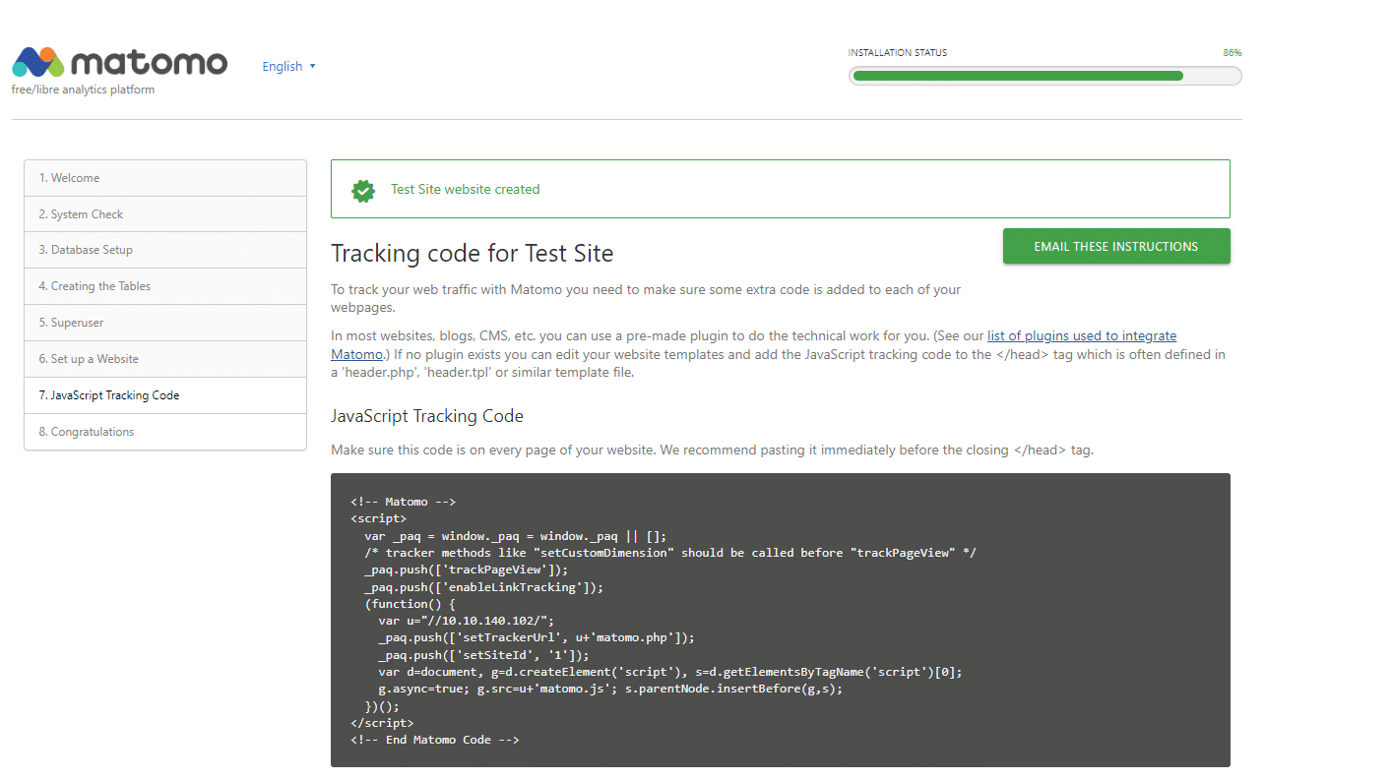
Task: Open the English language dropdown
Action: (288, 67)
